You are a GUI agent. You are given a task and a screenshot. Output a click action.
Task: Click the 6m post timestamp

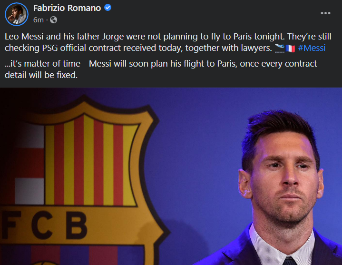(39, 20)
